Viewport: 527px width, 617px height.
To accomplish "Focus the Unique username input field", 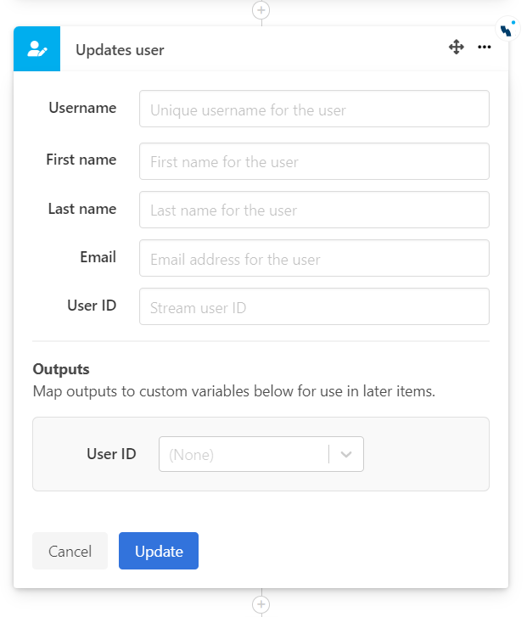I will coord(314,109).
